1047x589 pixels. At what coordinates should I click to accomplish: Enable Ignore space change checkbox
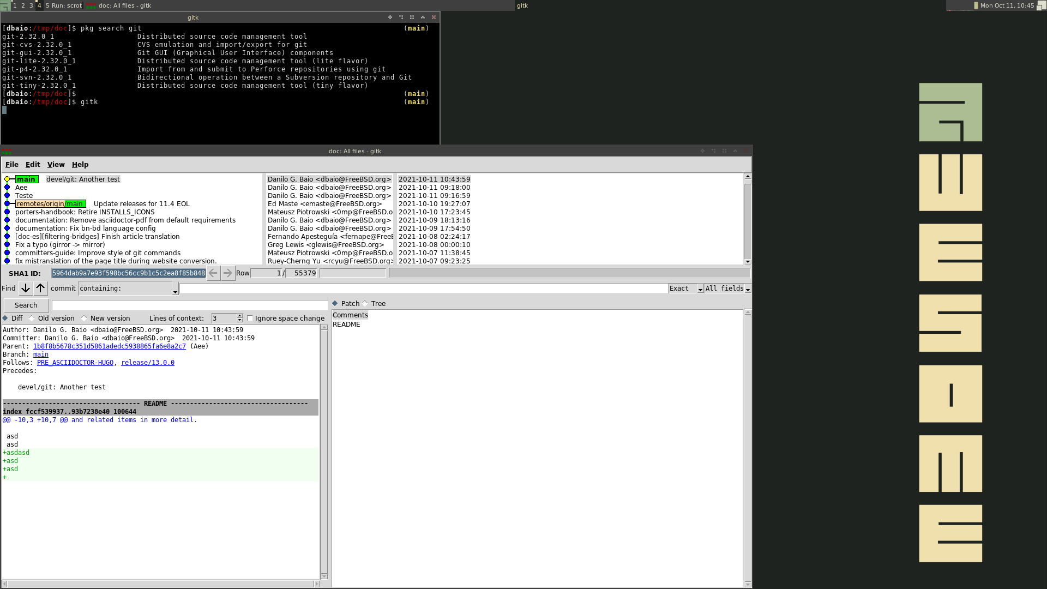250,318
